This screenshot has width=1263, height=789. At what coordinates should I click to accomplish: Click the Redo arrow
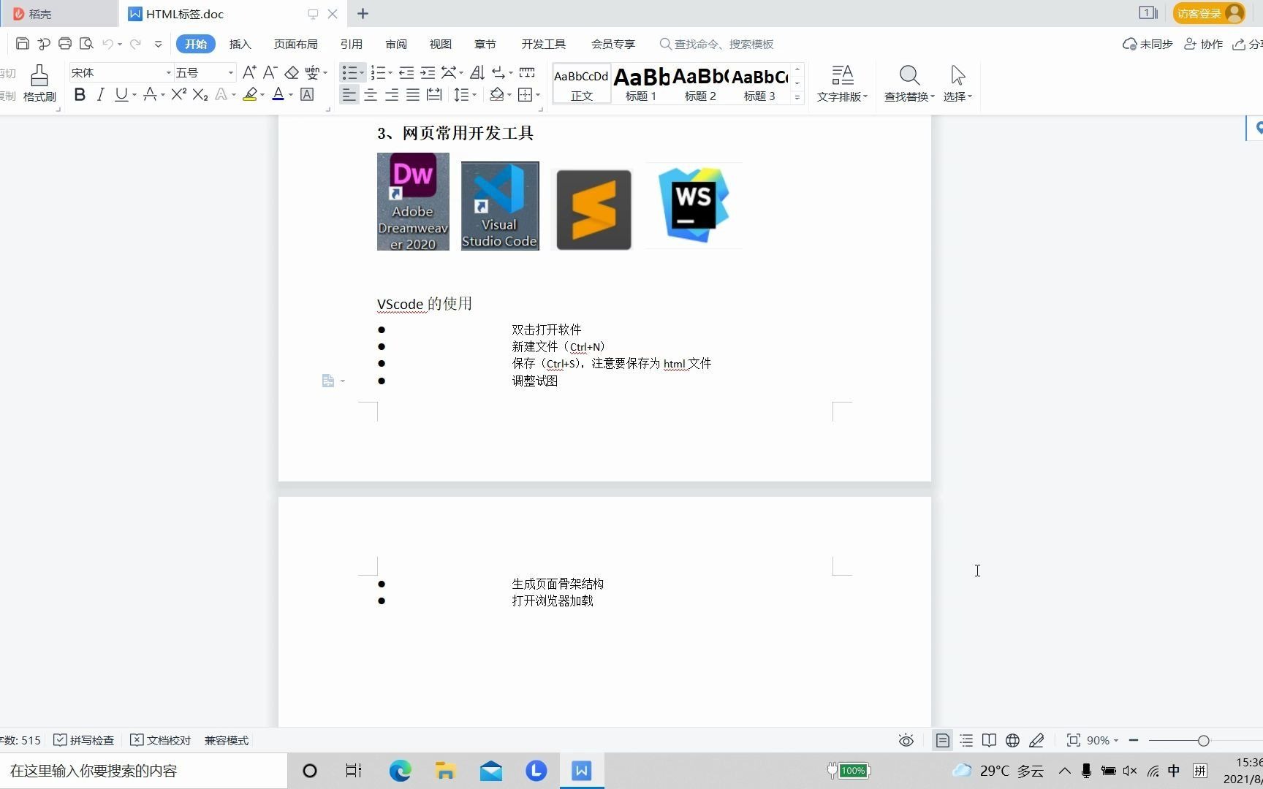135,44
